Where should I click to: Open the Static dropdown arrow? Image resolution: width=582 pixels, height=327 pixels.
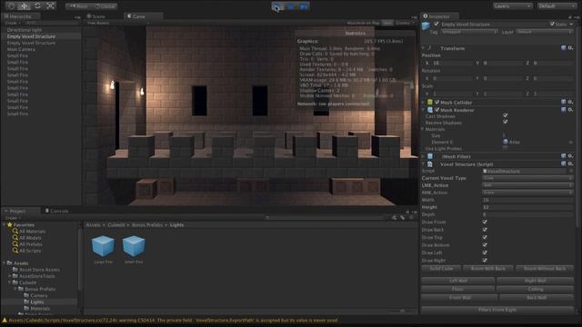click(571, 25)
